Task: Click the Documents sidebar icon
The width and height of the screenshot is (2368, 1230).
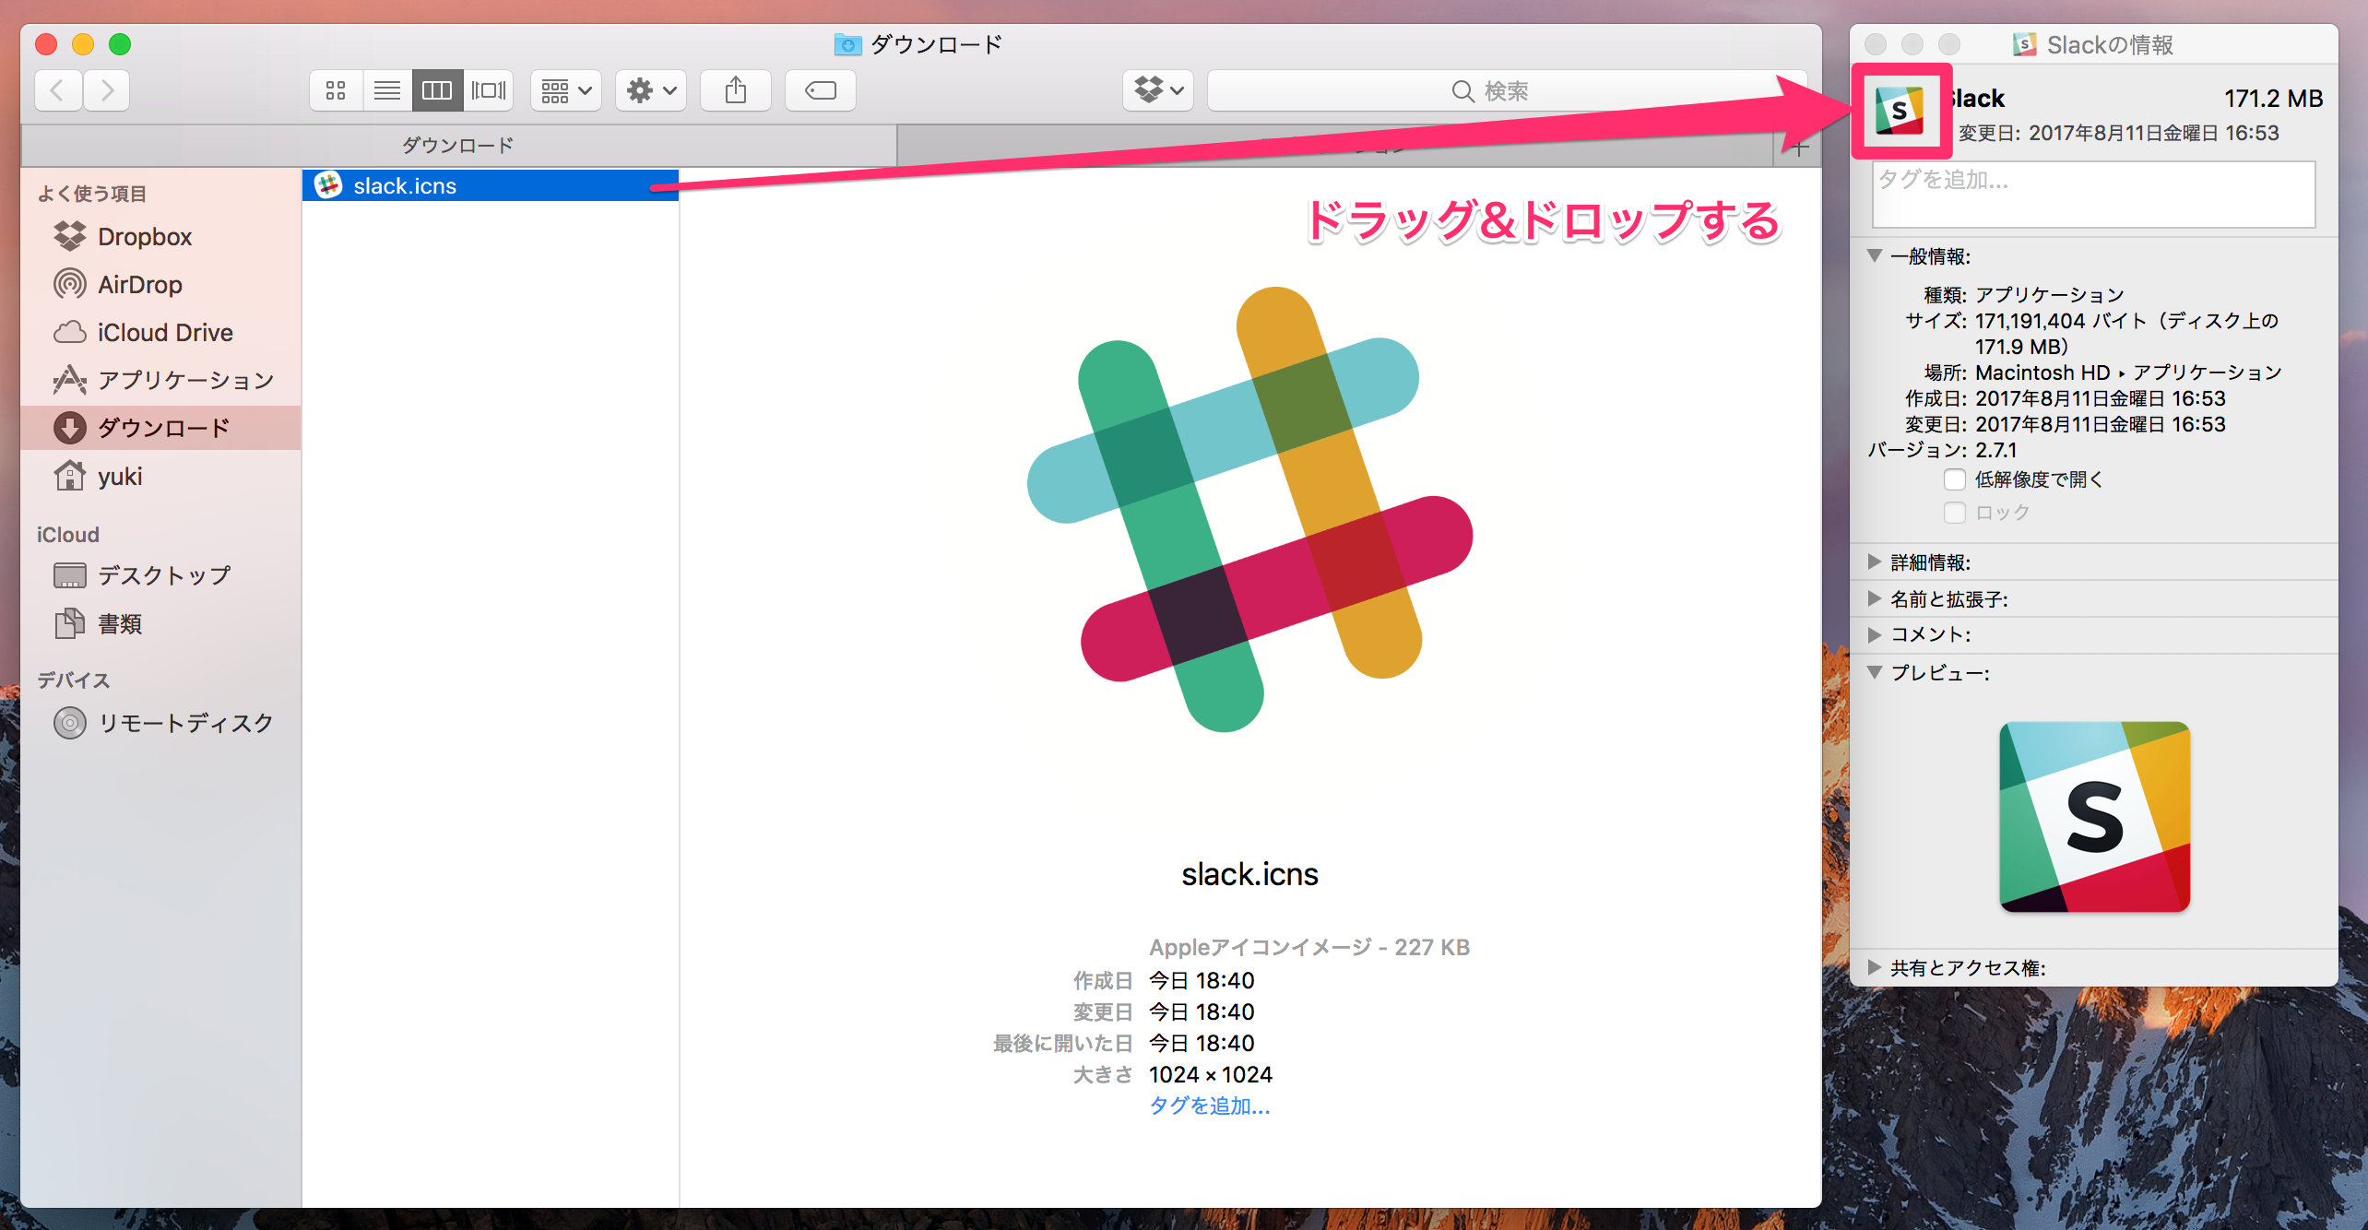Action: tap(70, 623)
